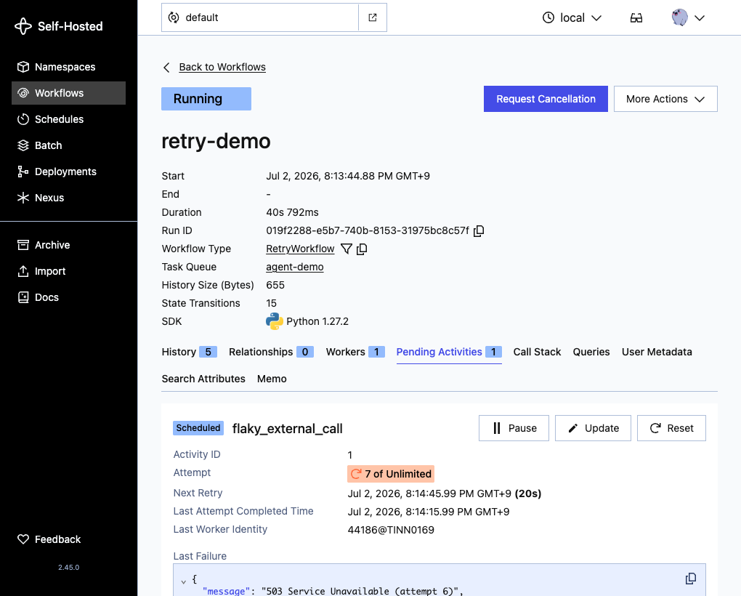Copy the Run ID

tap(479, 230)
